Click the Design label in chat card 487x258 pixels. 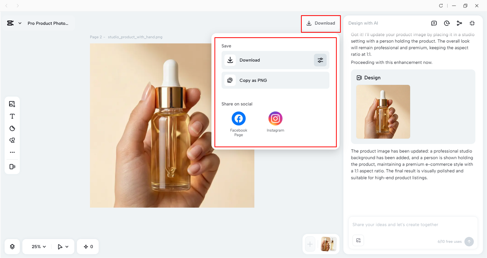tap(372, 78)
